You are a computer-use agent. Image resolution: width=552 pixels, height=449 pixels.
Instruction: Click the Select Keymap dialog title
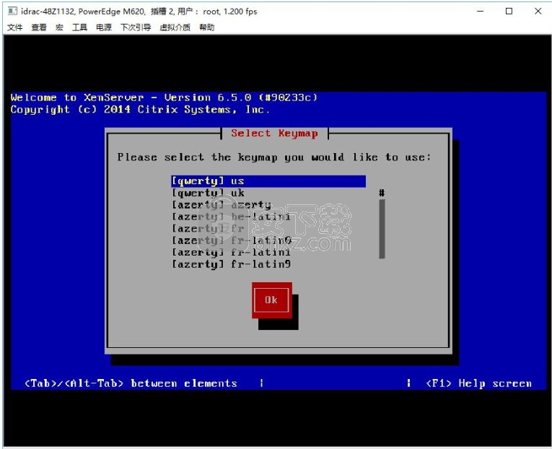(275, 134)
